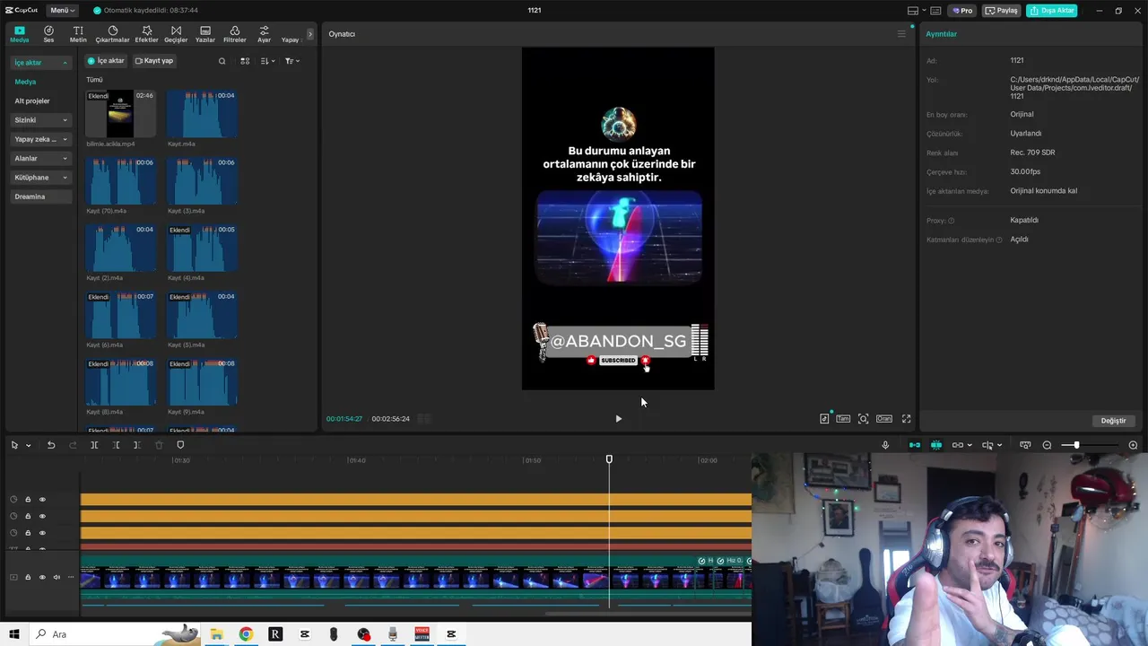Select Medya in the left sidebar
The image size is (1148, 646).
25,82
